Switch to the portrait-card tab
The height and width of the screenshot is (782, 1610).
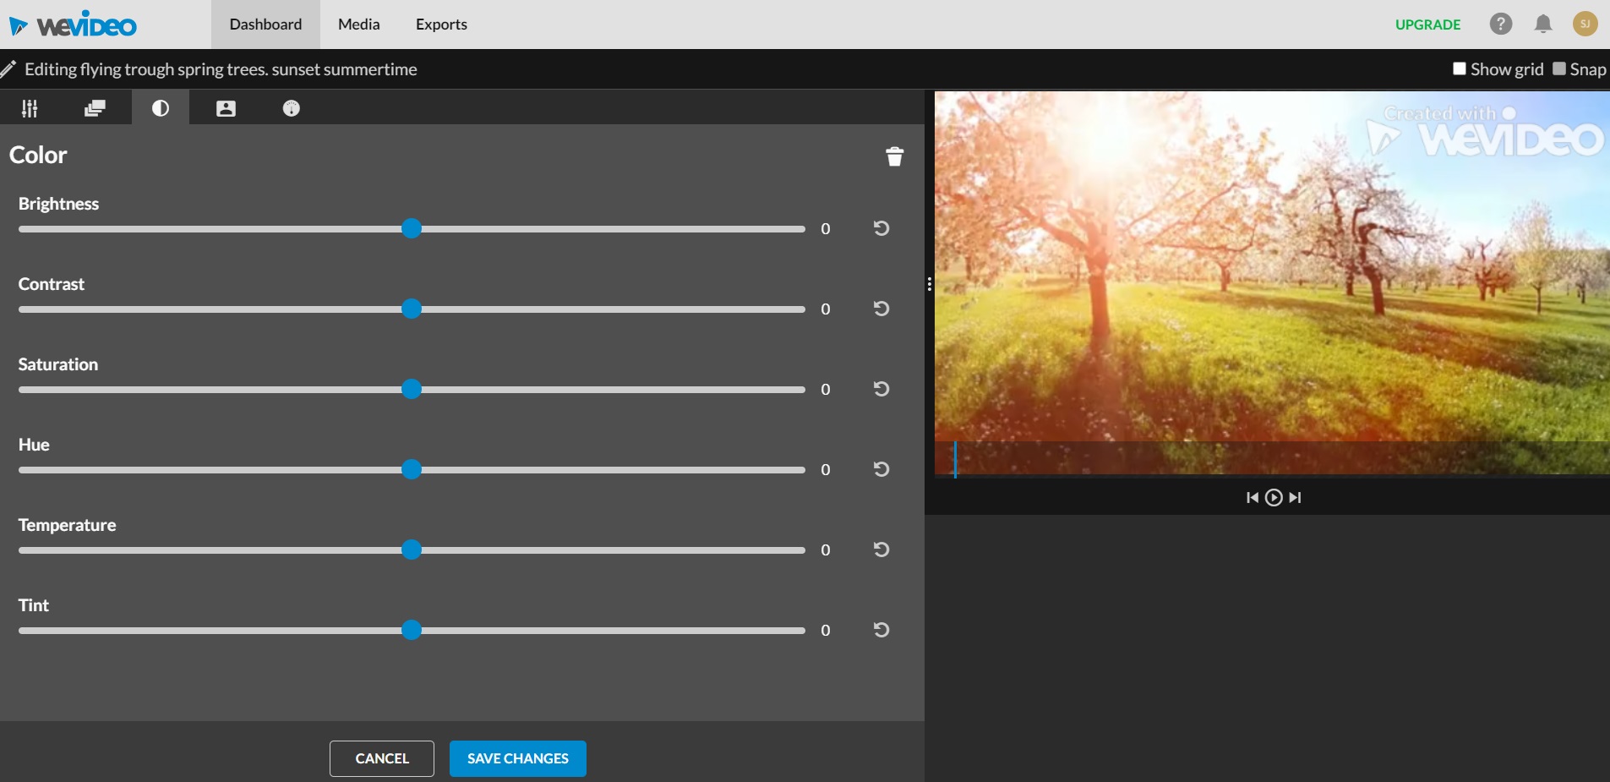(226, 108)
